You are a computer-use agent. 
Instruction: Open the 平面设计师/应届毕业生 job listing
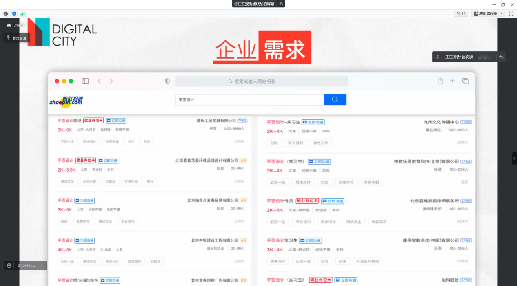point(78,280)
